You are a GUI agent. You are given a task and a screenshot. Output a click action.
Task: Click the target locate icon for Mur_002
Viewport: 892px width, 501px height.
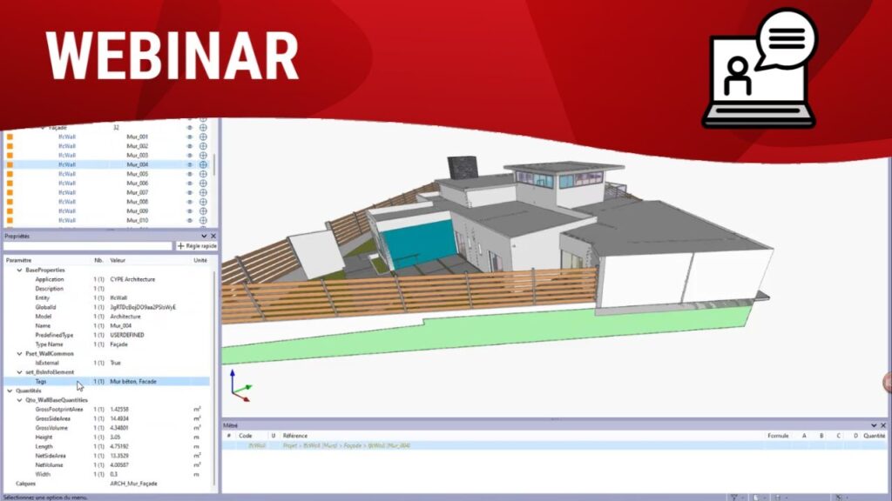[203, 146]
